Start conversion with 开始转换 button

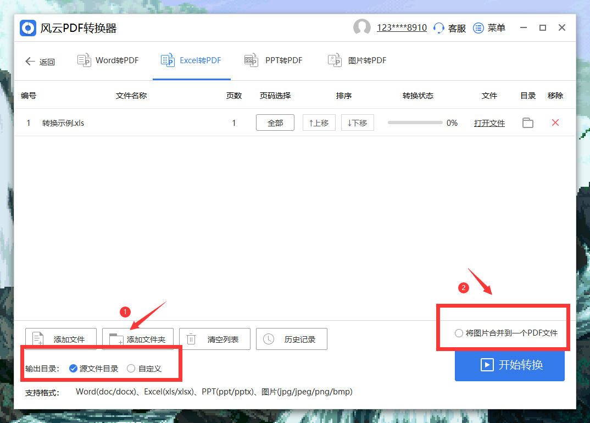click(x=509, y=365)
